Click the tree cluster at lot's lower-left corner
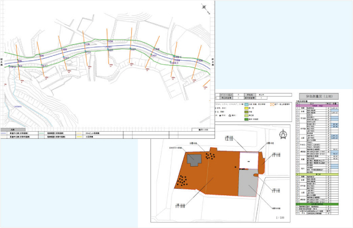Screen dimensions: 353x228 click(x=182, y=180)
